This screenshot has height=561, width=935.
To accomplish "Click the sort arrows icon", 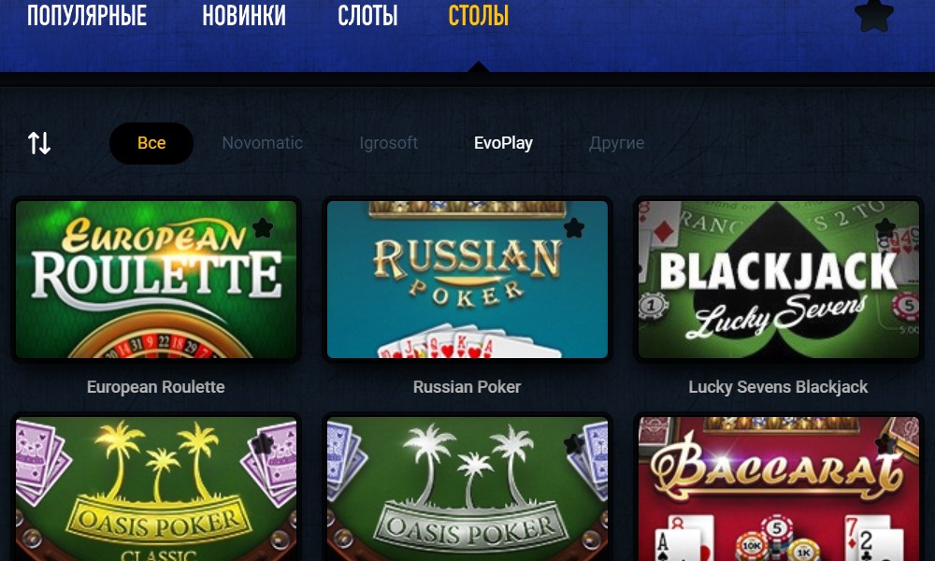I will (x=39, y=143).
